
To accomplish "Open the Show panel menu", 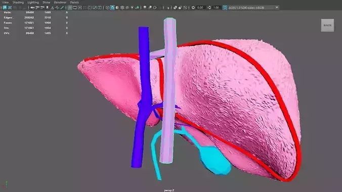I will click(46, 3).
